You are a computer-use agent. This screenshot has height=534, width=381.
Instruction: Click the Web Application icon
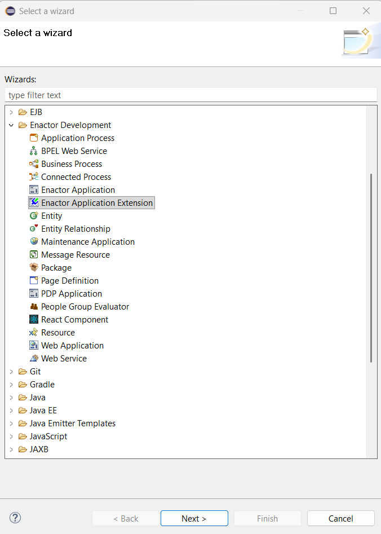click(x=34, y=345)
